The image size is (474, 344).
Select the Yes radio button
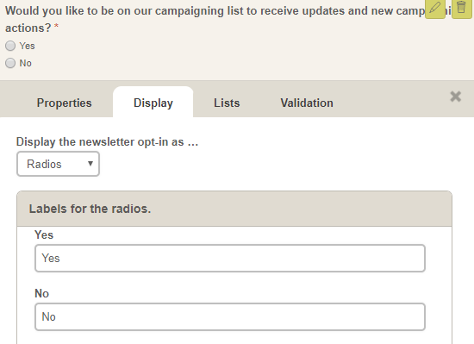pos(10,46)
